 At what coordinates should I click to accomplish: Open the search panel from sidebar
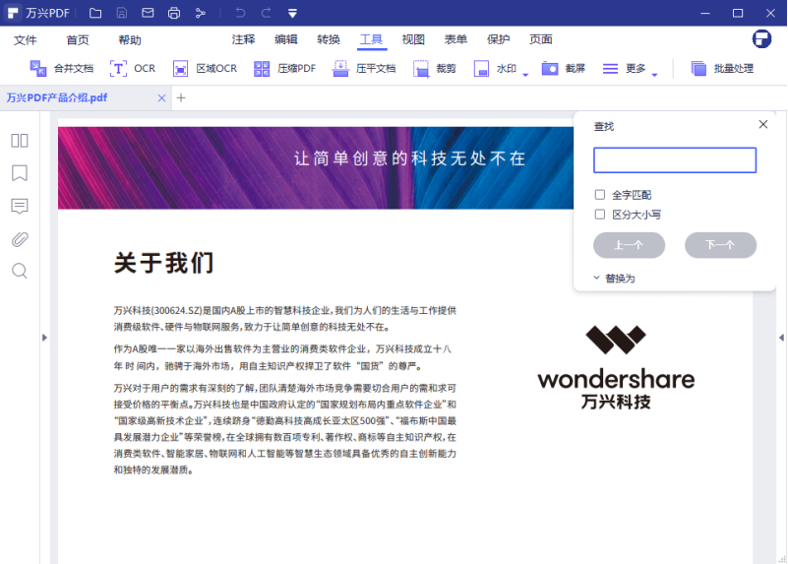point(20,271)
